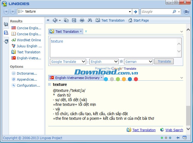
Task: Click the binoculars find icon
Action: [x=90, y=20]
